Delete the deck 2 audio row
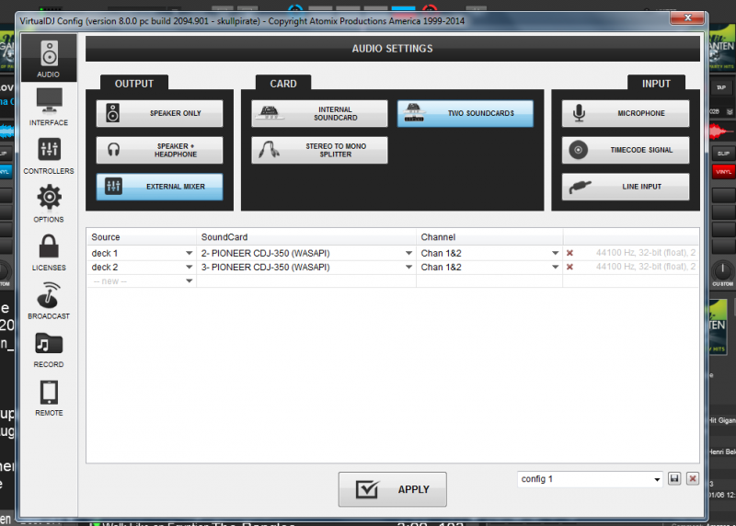This screenshot has height=526, width=736. pos(569,267)
